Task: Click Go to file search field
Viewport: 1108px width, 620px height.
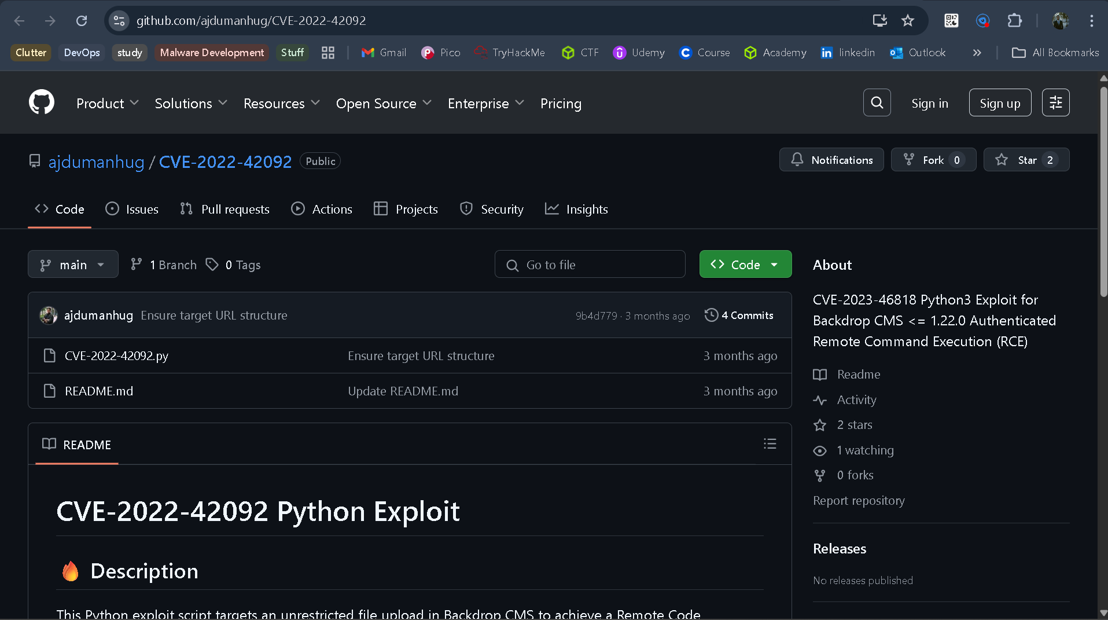Action: 590,265
